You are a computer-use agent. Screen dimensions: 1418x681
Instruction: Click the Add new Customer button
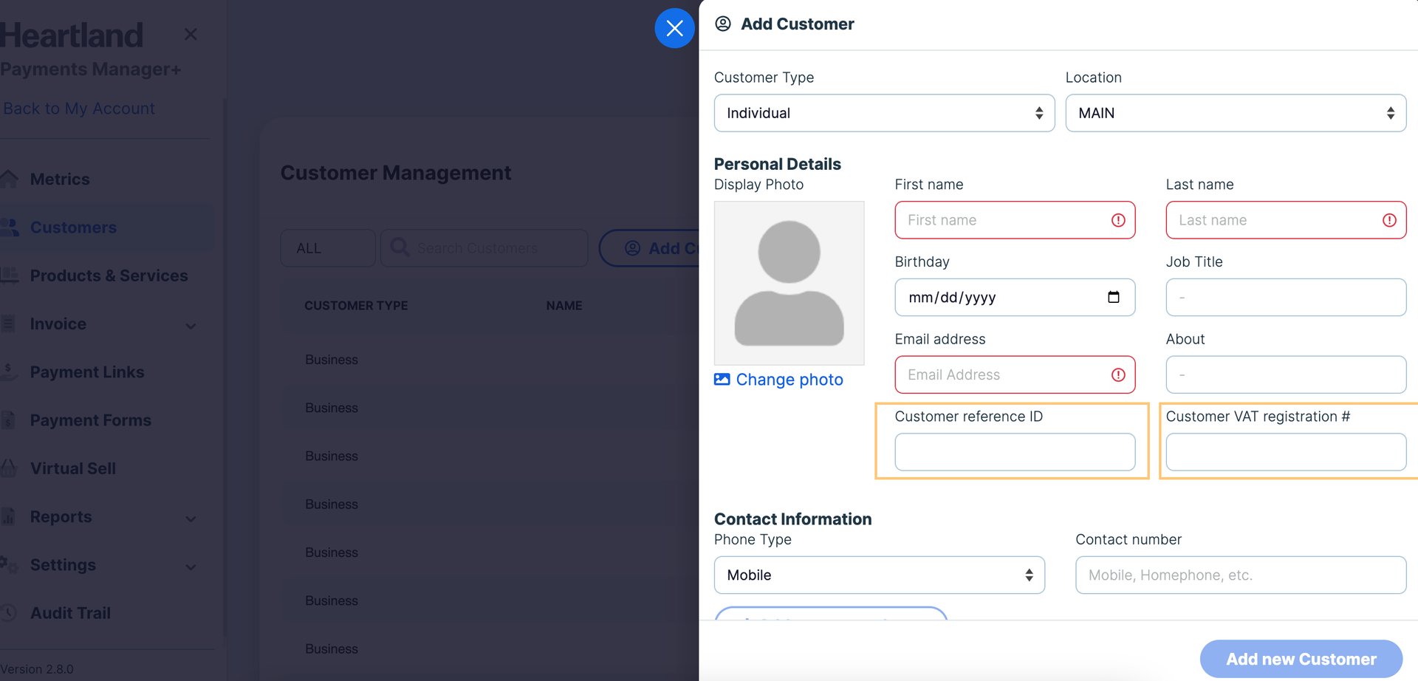[x=1301, y=659]
